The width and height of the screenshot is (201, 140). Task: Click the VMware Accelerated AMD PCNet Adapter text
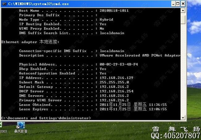click(140, 55)
